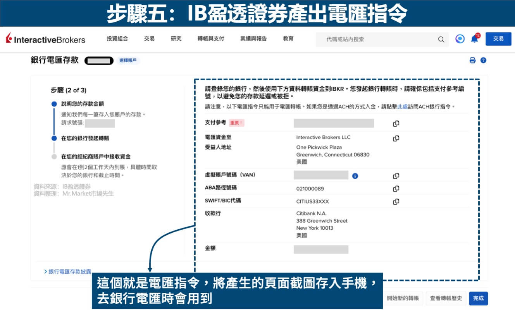
Task: Click the print icon
Action: [472, 60]
